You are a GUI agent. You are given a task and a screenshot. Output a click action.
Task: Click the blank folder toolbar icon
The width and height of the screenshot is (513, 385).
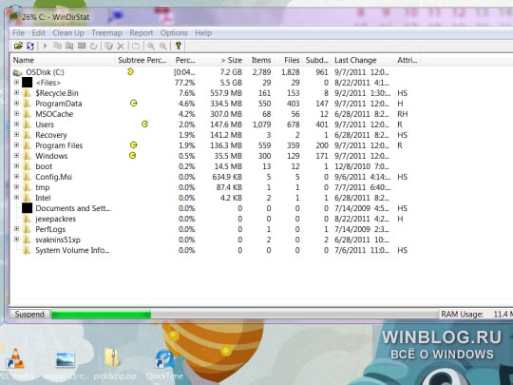[x=136, y=46]
